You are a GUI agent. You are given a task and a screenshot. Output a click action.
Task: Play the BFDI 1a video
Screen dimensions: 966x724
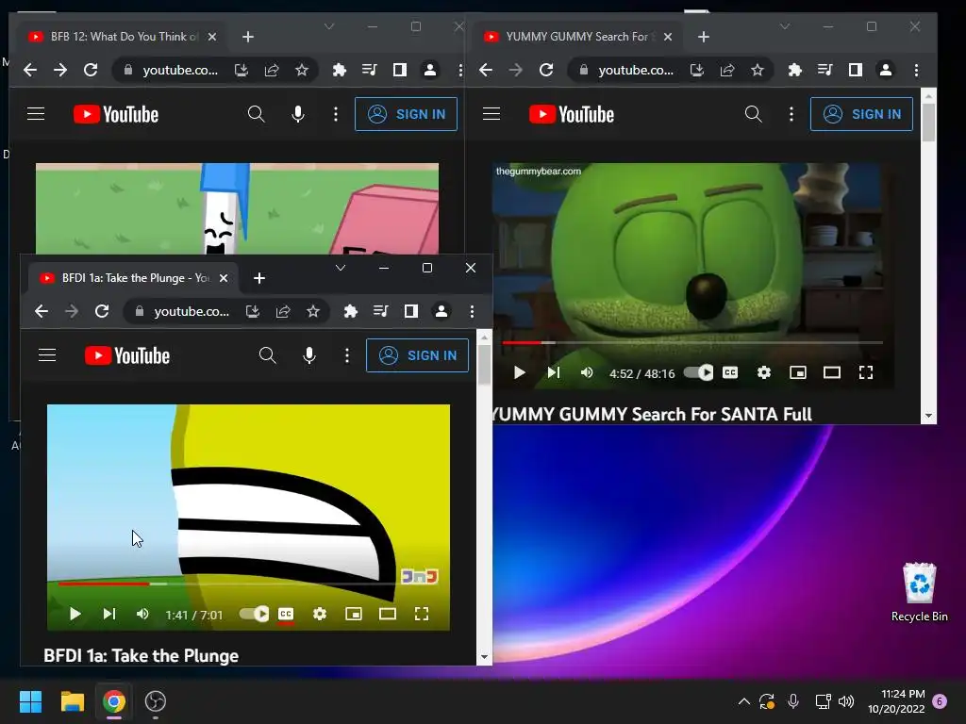coord(75,614)
